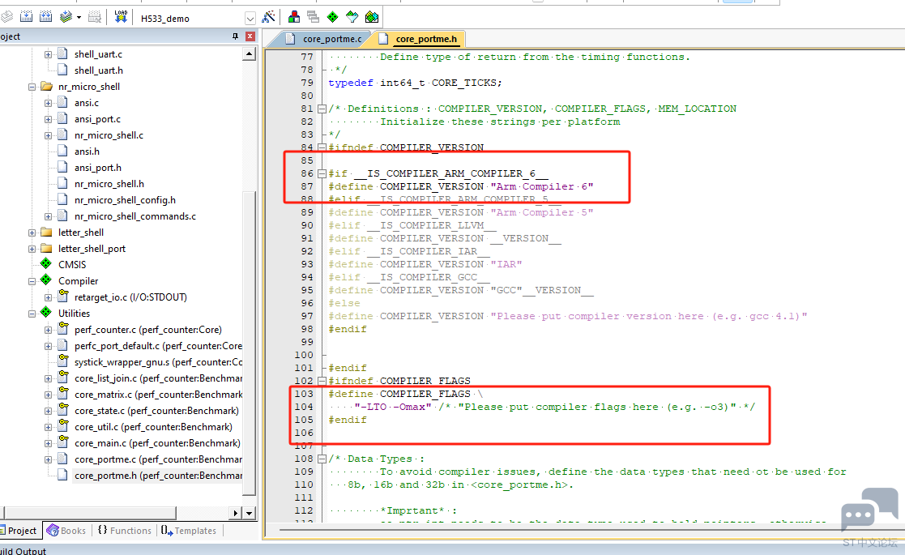The width and height of the screenshot is (905, 555).
Task: Click the letter_shell folder icon
Action: (x=47, y=232)
